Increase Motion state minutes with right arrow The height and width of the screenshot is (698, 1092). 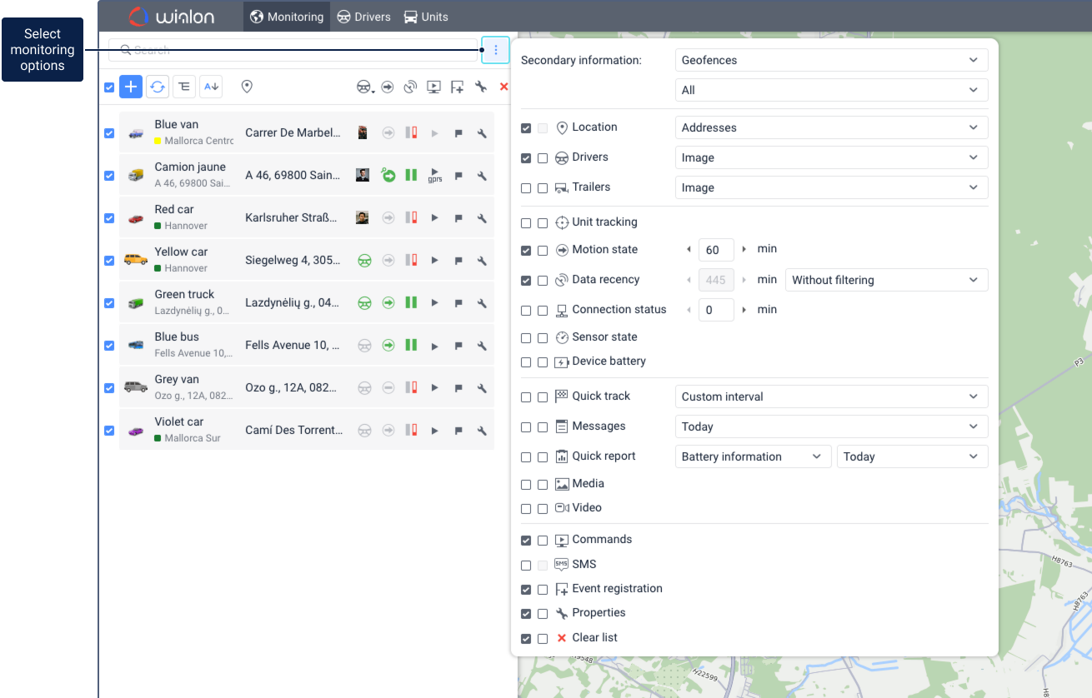pyautogui.click(x=744, y=250)
